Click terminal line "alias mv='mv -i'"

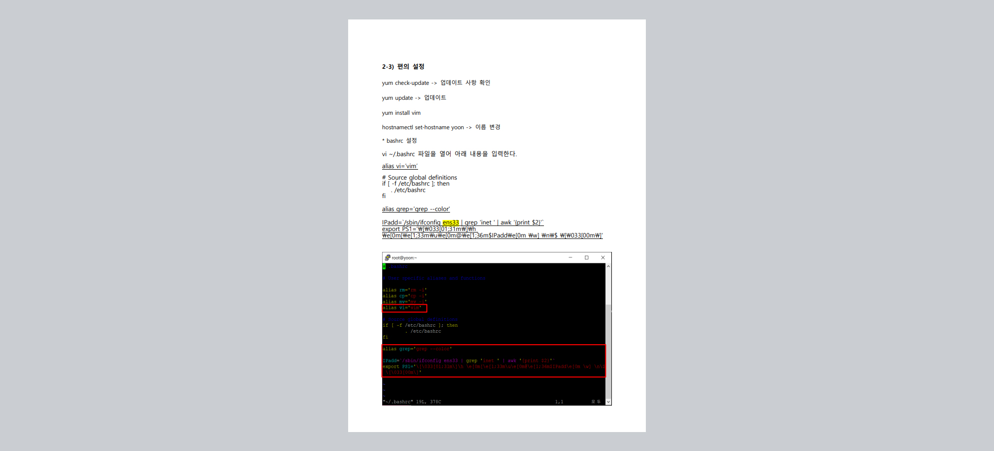(405, 302)
